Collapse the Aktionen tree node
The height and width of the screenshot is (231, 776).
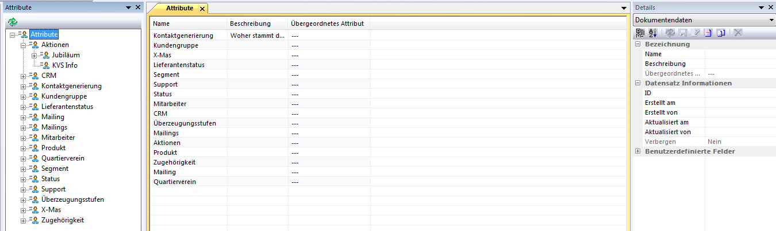coord(24,45)
